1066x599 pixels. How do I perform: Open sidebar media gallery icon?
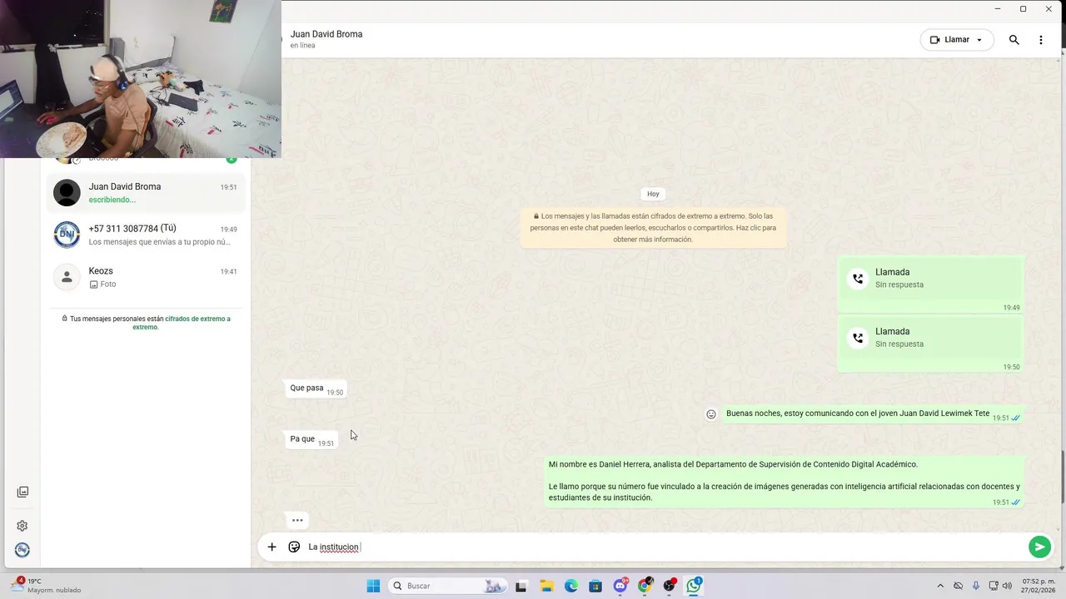[x=22, y=493]
